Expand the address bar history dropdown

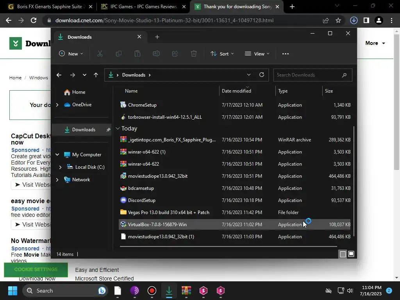(x=249, y=75)
